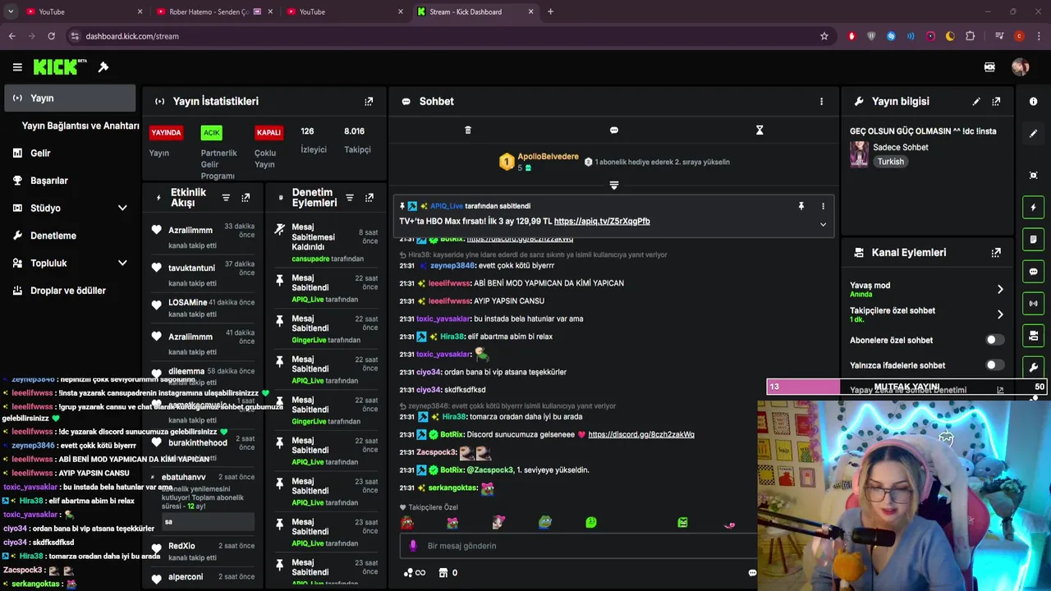Image resolution: width=1051 pixels, height=591 pixels.
Task: Click the info icon in the right sidebar
Action: click(x=1033, y=101)
